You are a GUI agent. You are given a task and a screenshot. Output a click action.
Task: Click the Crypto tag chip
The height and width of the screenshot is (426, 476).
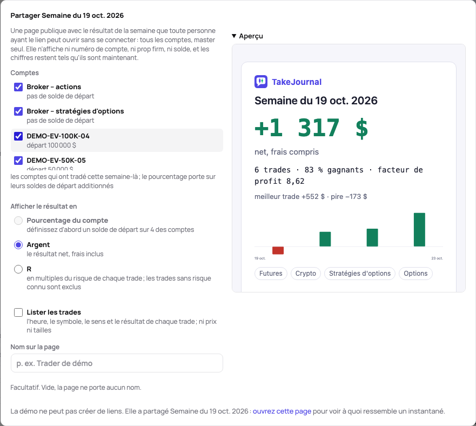pos(305,274)
